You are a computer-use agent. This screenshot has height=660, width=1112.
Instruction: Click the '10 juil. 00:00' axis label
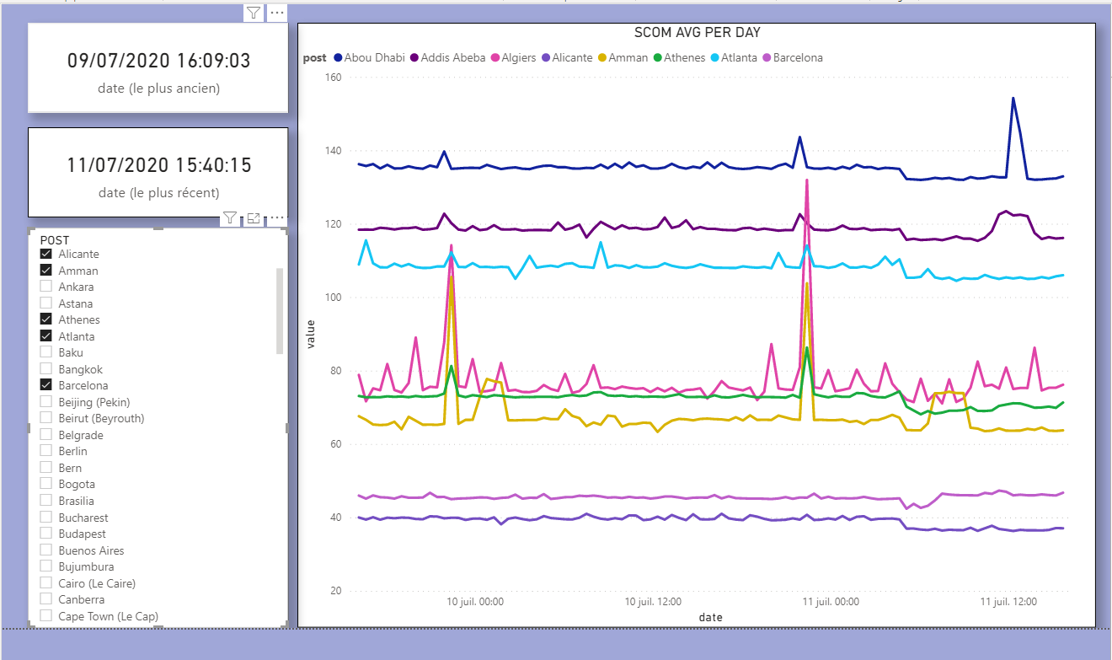tap(475, 602)
